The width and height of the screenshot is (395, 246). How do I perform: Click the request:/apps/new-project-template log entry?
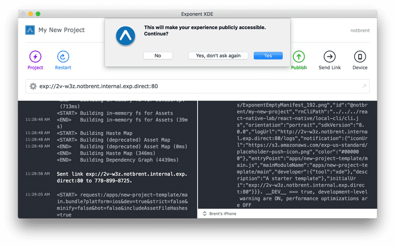[x=122, y=205]
